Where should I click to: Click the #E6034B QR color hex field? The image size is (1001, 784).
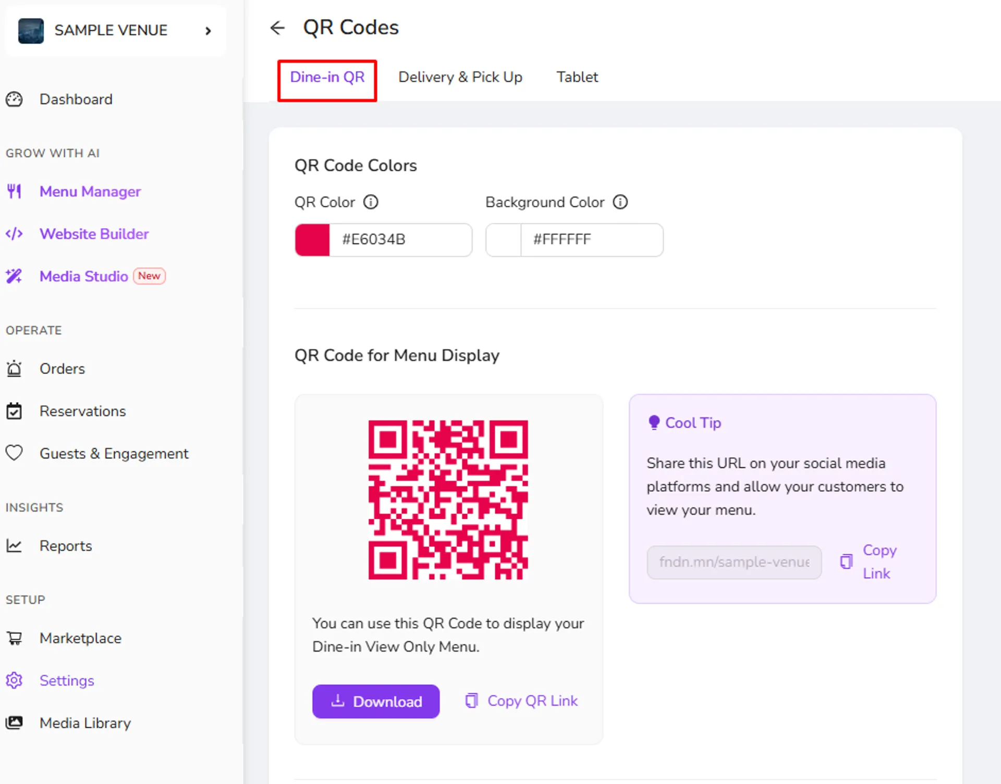pyautogui.click(x=401, y=240)
